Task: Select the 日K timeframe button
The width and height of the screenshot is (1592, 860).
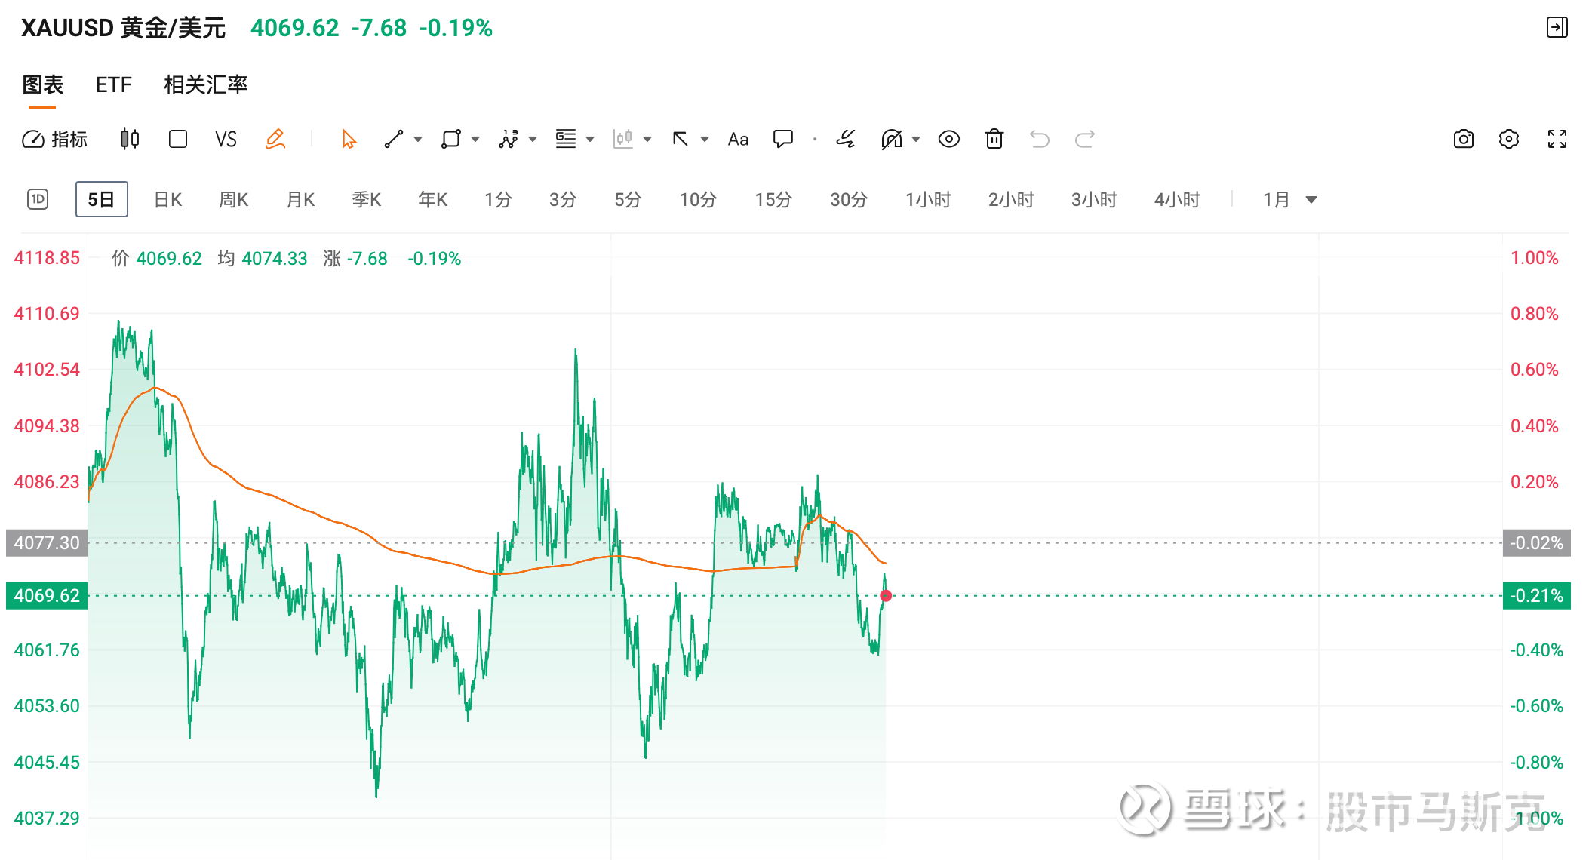Action: [x=167, y=199]
